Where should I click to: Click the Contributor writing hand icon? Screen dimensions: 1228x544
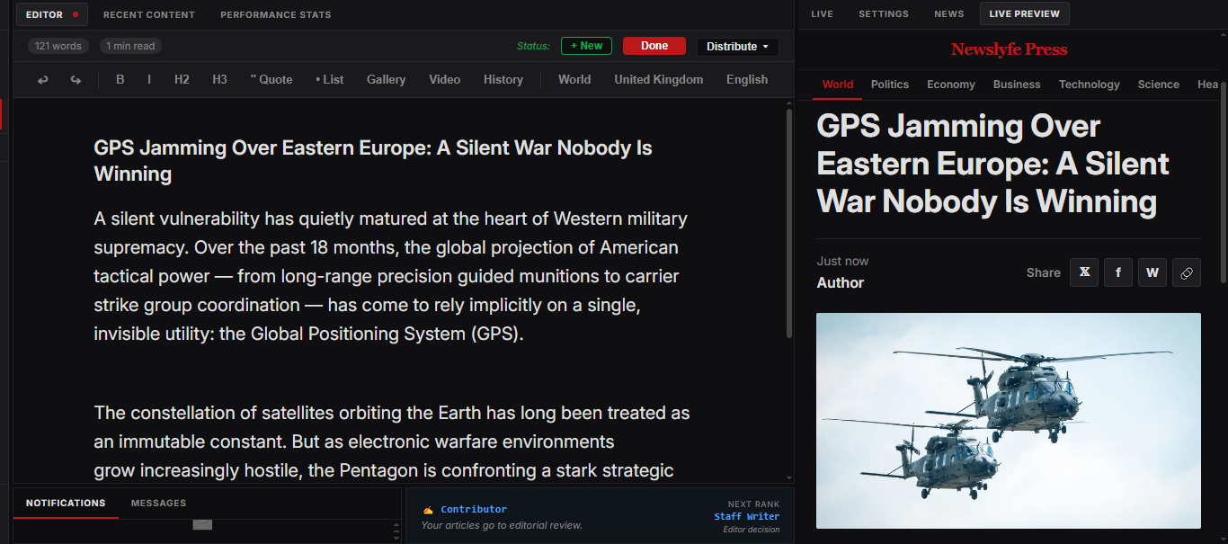(428, 510)
